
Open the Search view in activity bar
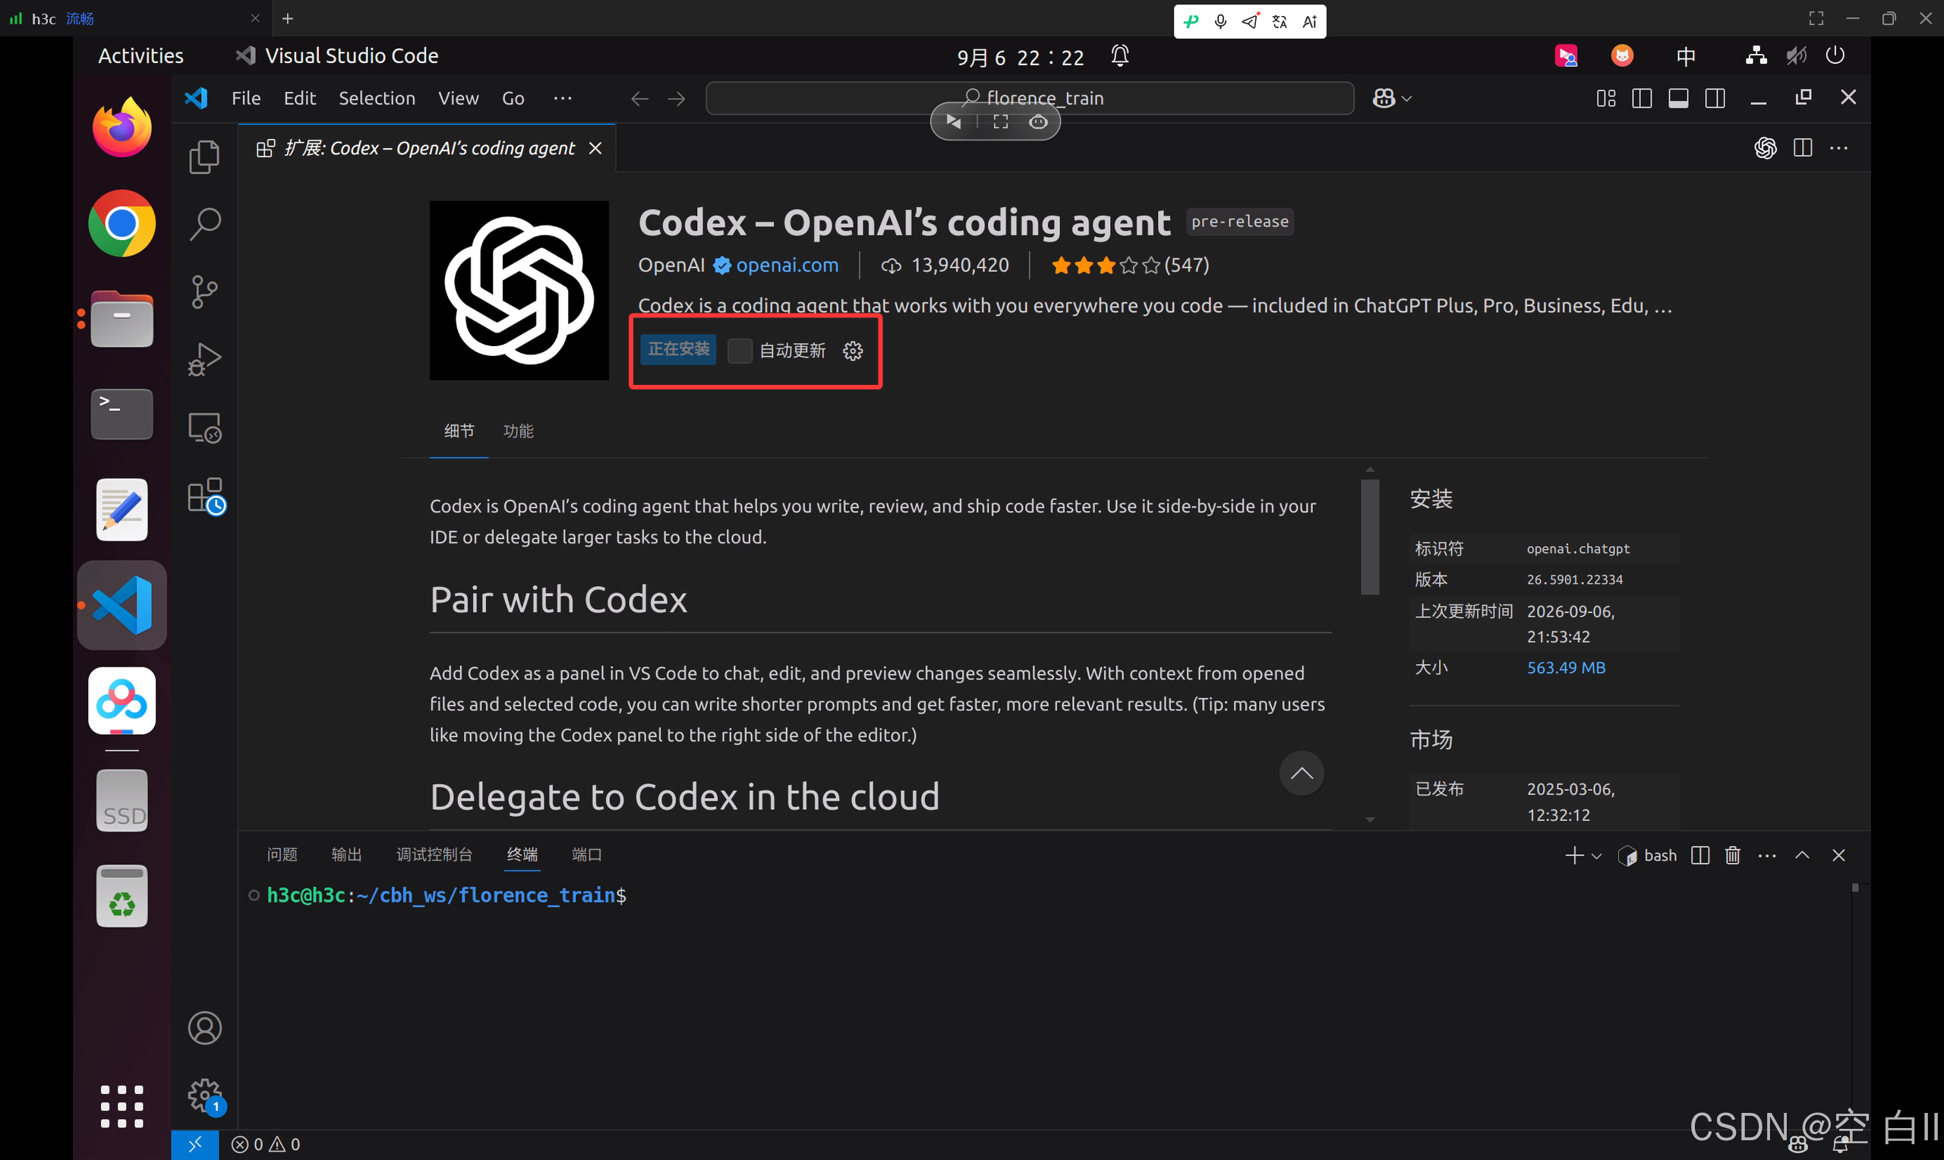tap(205, 225)
